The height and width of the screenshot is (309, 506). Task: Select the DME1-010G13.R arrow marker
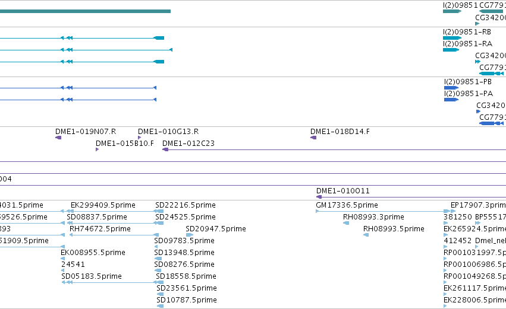coord(139,138)
